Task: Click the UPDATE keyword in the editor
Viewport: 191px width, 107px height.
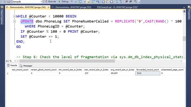Action: [x=27, y=21]
